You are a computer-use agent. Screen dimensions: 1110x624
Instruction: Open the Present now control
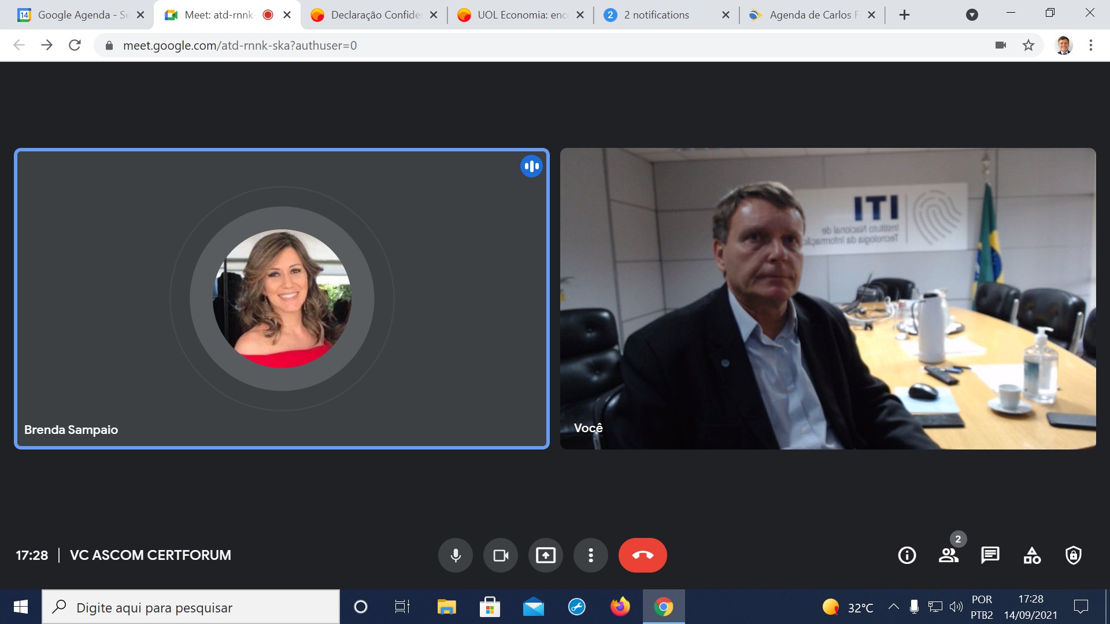[546, 555]
